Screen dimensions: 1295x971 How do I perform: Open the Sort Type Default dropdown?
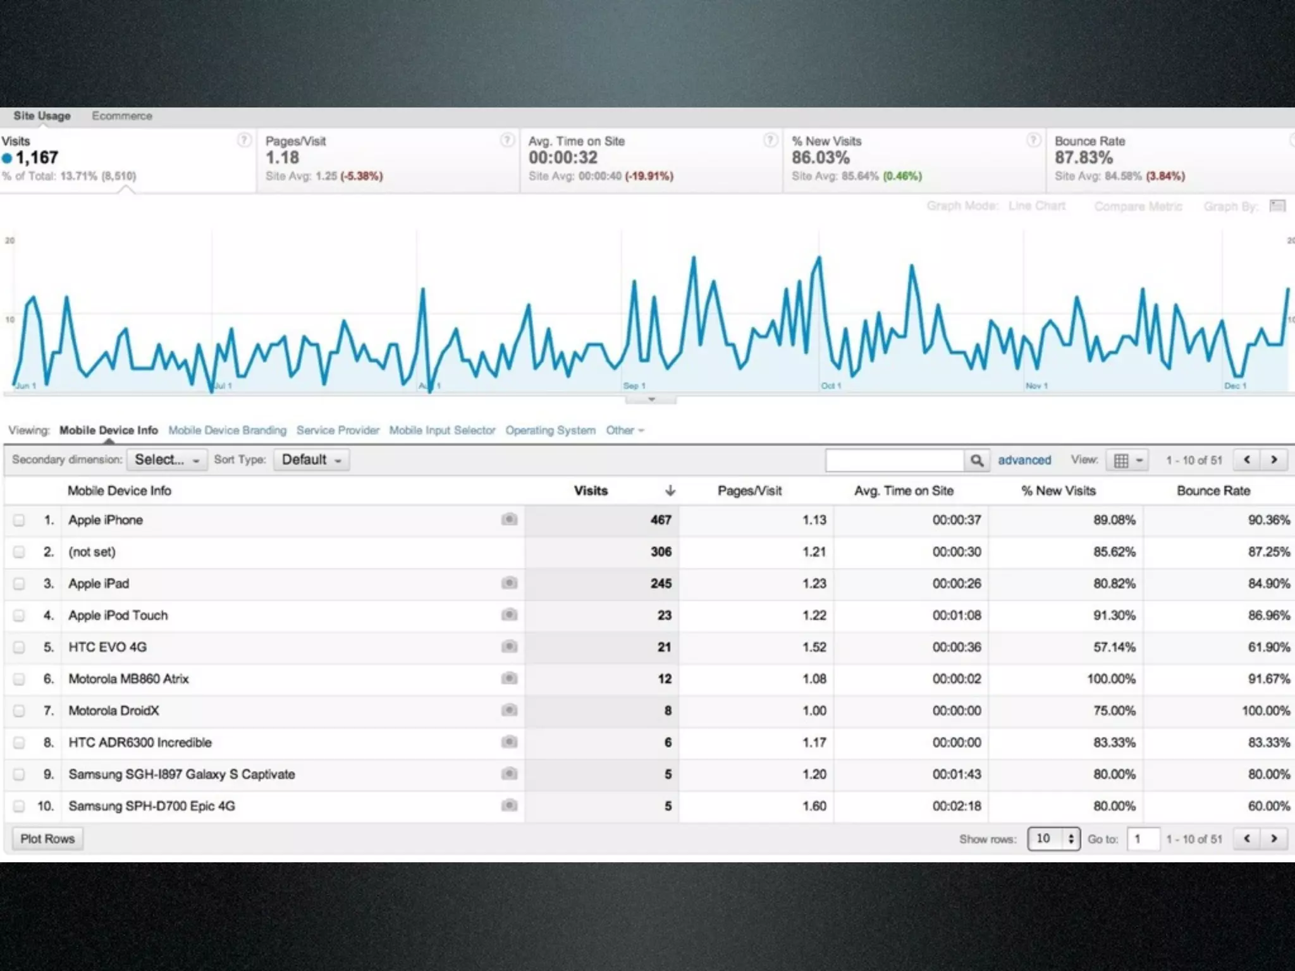(311, 460)
